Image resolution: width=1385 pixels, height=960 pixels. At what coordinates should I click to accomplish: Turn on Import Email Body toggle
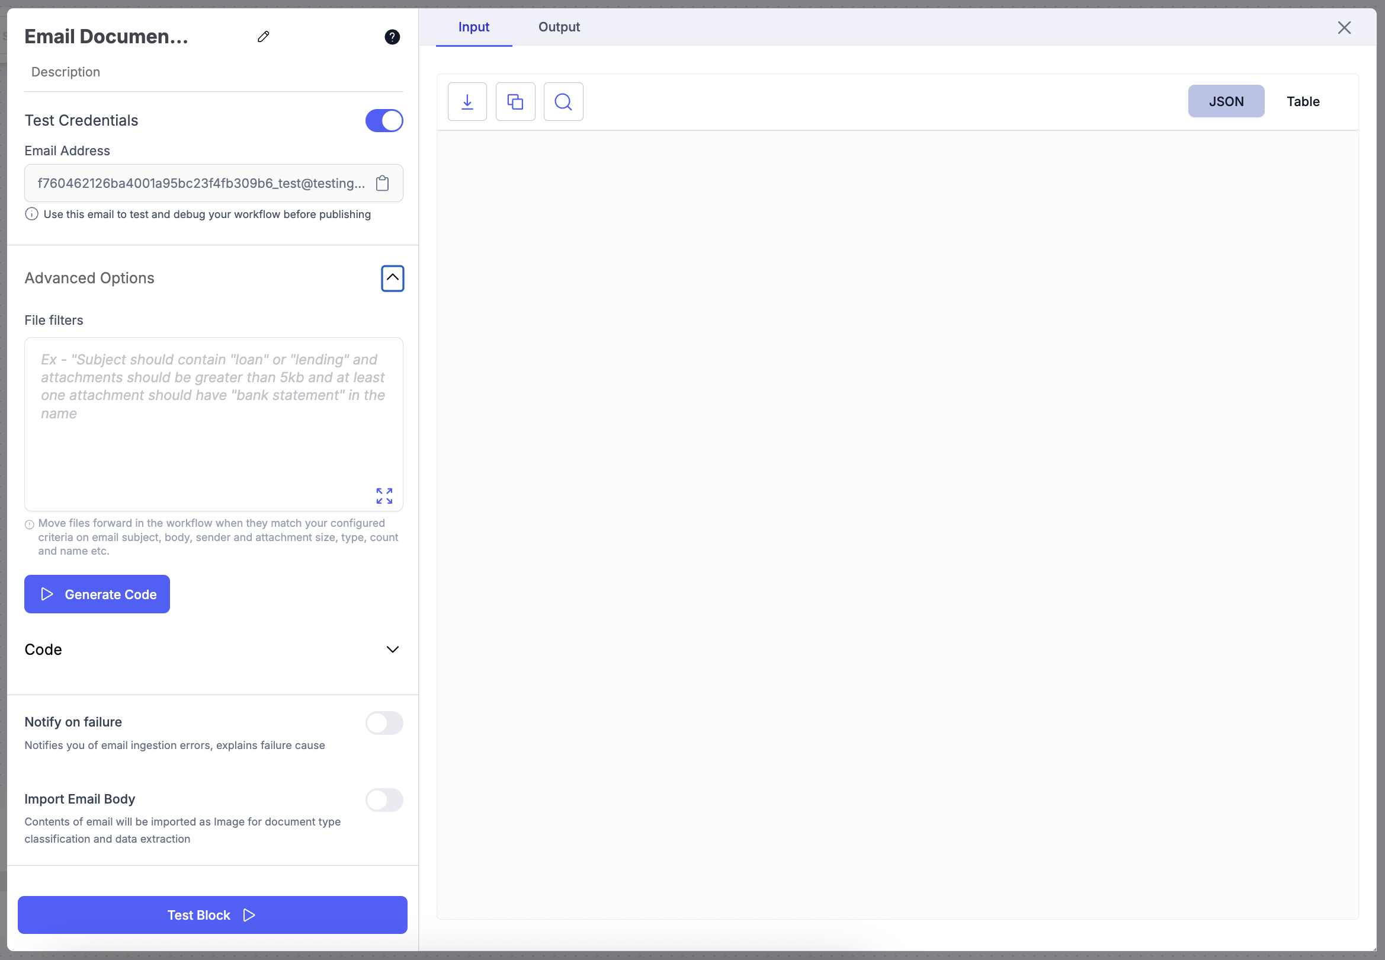pyautogui.click(x=384, y=799)
